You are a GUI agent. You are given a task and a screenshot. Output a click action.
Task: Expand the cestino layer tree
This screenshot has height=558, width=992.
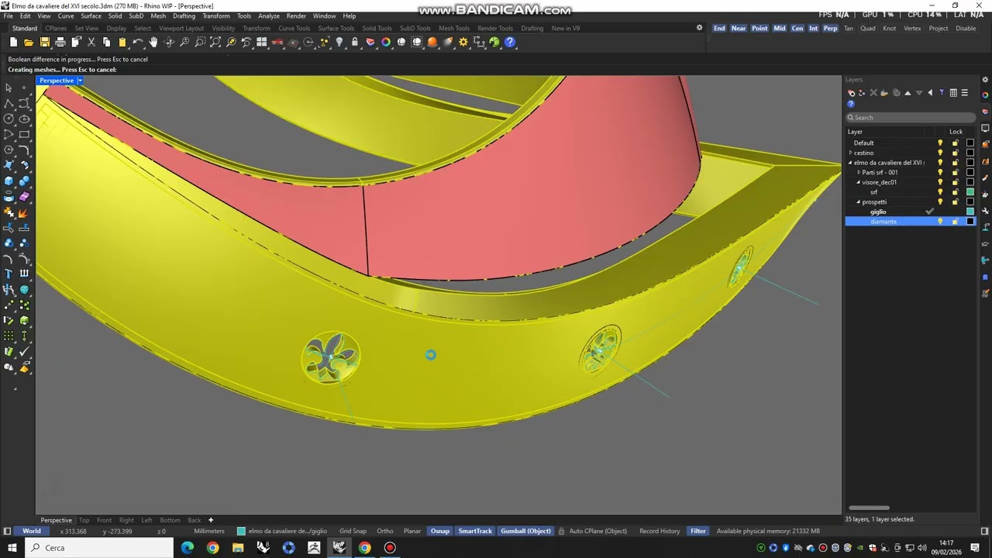click(x=850, y=153)
